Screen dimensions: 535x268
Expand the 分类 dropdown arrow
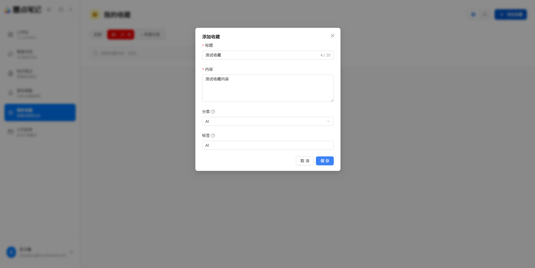tap(328, 121)
